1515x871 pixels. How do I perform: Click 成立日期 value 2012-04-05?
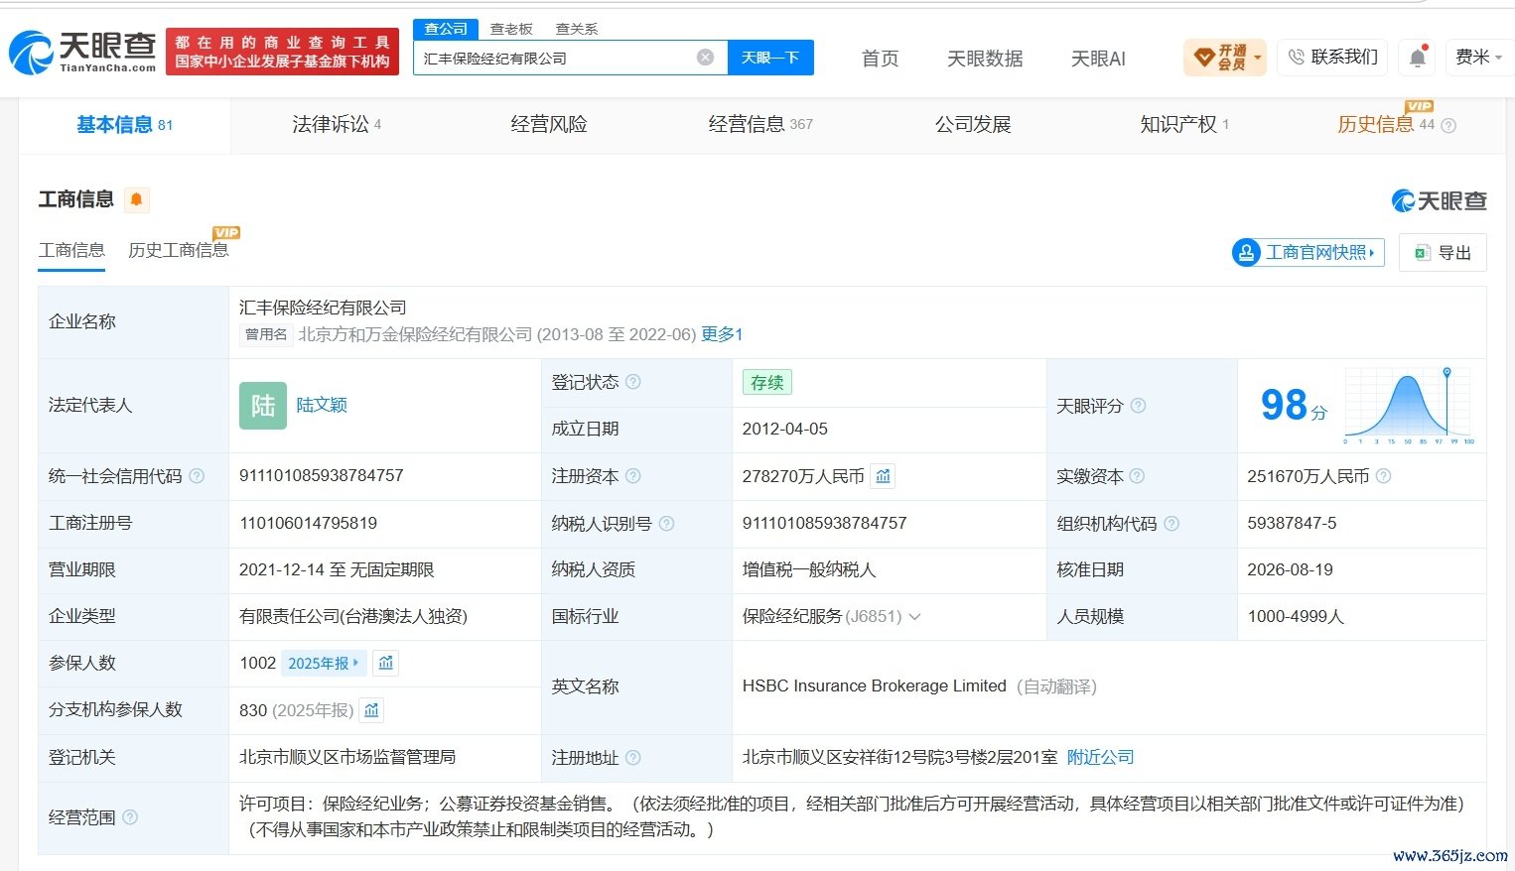[785, 429]
